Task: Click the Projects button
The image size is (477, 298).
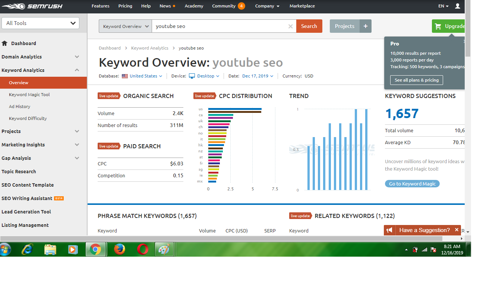Action: tap(345, 26)
